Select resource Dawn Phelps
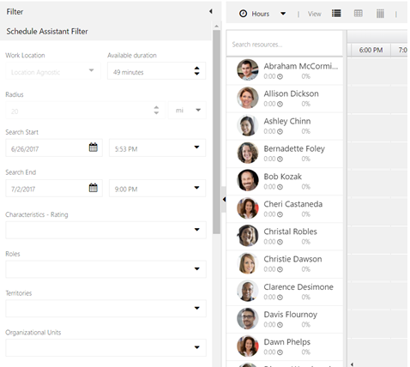The height and width of the screenshot is (367, 410). click(285, 346)
